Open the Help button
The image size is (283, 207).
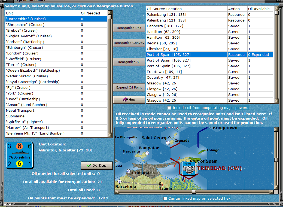pos(129,100)
